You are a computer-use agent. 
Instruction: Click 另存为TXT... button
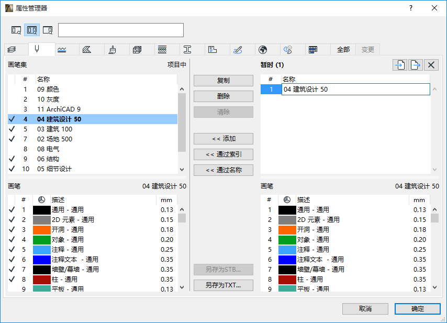pyautogui.click(x=223, y=285)
